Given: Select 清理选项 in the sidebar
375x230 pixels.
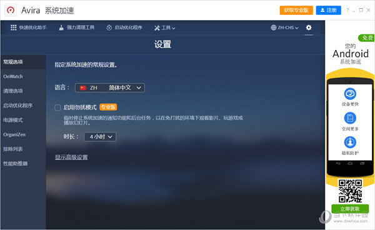Looking at the screenshot, I should pos(23,91).
